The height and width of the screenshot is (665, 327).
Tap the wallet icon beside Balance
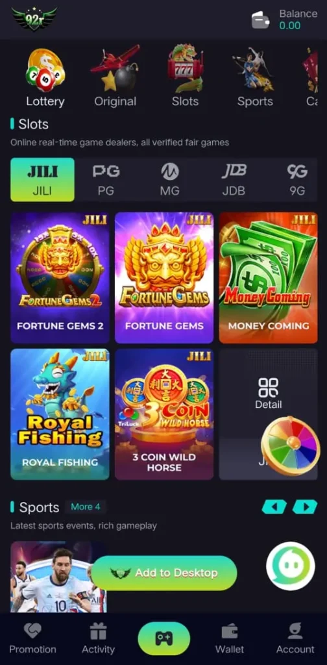click(261, 19)
